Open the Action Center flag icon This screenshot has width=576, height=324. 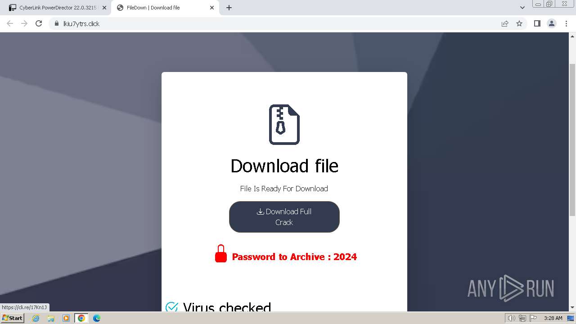pos(533,318)
